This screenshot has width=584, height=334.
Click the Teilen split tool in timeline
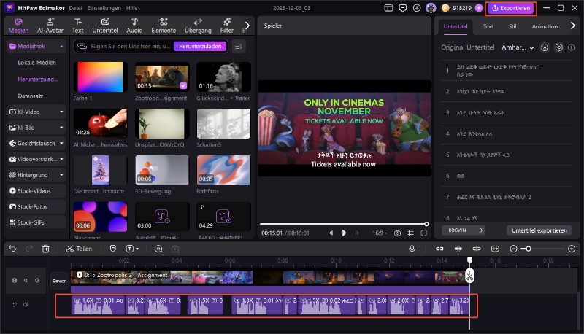coord(79,249)
